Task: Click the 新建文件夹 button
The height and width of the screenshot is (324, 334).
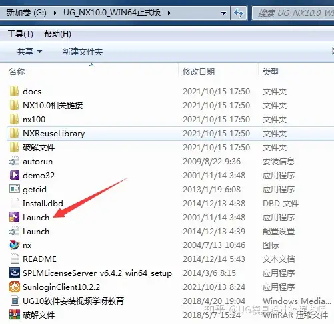Action: pyautogui.click(x=83, y=51)
